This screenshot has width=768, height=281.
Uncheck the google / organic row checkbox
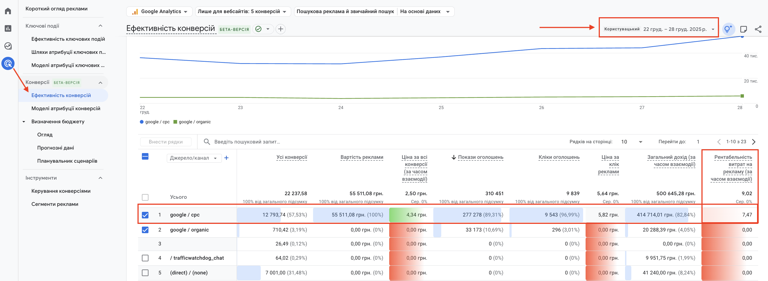coord(145,230)
